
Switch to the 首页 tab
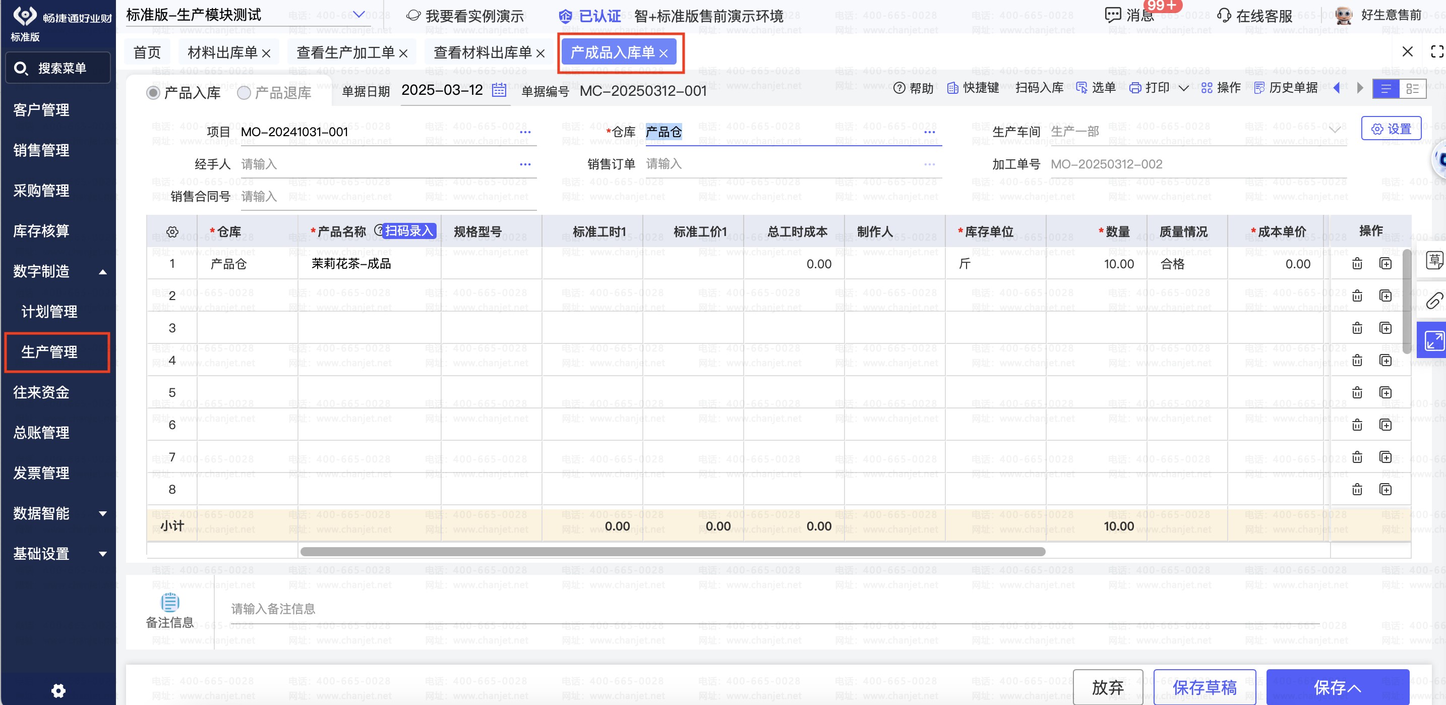[147, 52]
